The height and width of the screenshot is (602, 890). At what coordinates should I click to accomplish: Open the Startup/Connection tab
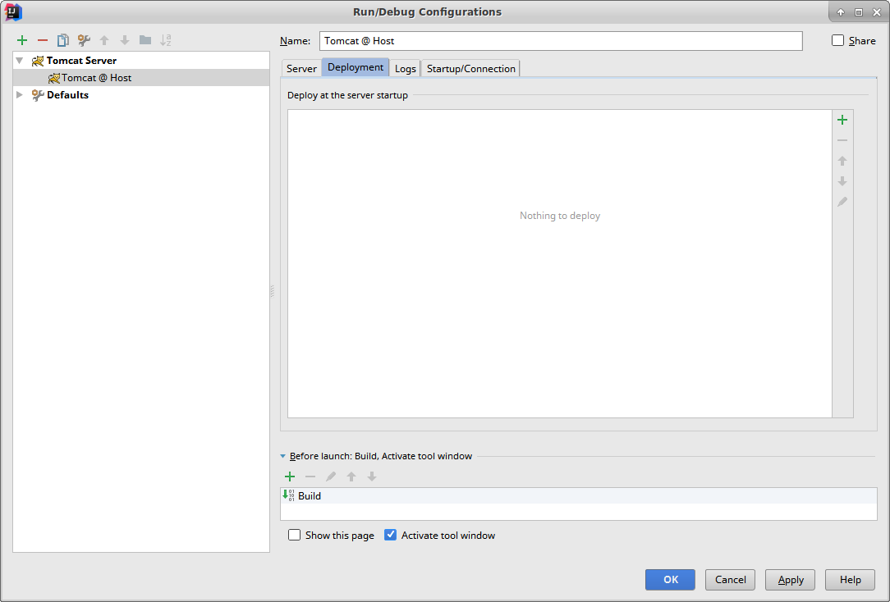(470, 69)
